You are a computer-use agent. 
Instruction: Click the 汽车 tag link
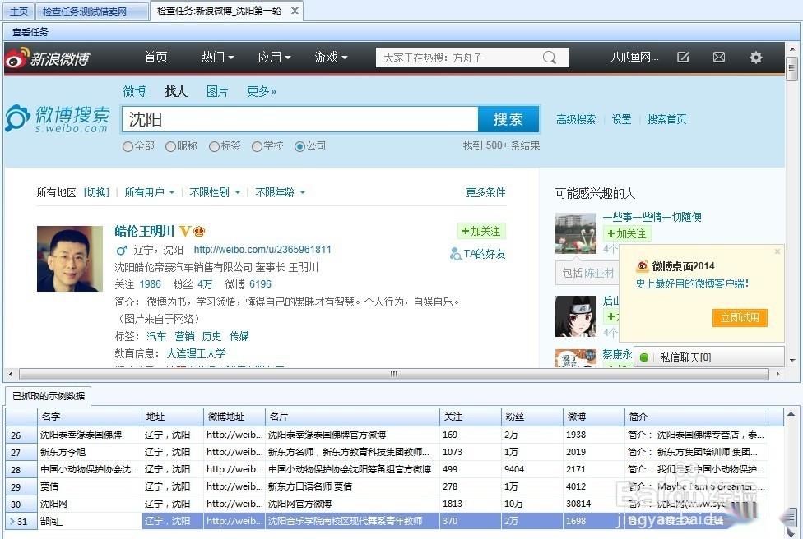coord(156,336)
